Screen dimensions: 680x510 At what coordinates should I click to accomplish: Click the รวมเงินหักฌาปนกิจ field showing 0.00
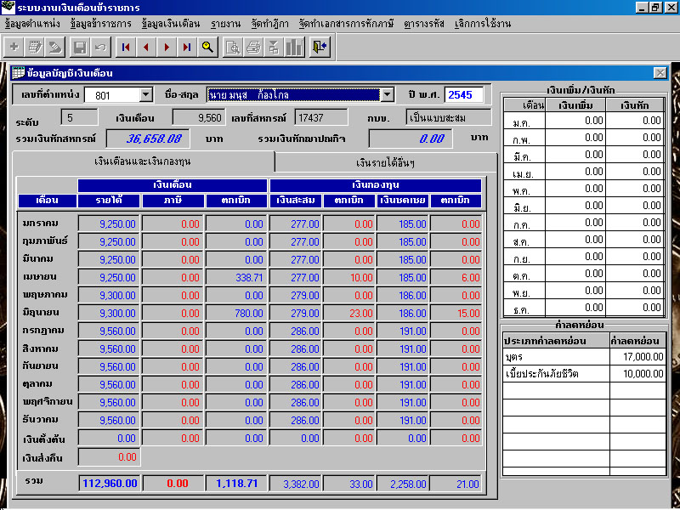click(x=411, y=139)
